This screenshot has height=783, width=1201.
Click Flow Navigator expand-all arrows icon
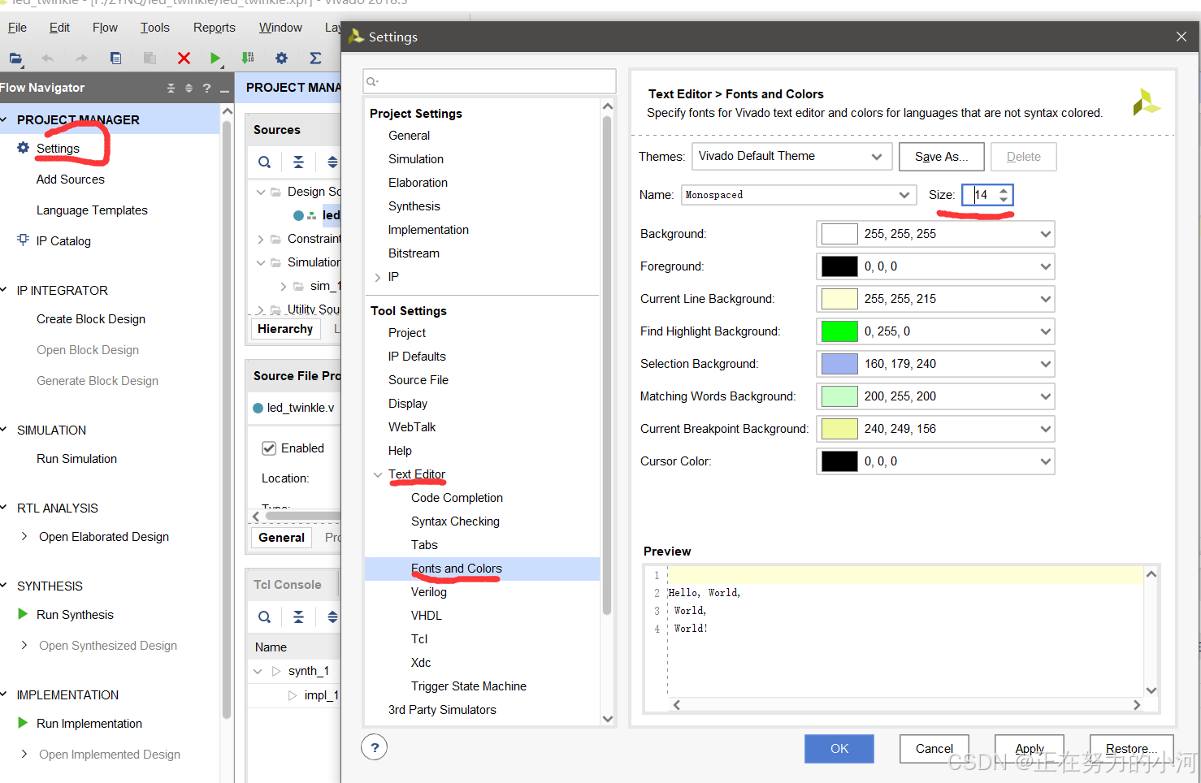point(189,88)
